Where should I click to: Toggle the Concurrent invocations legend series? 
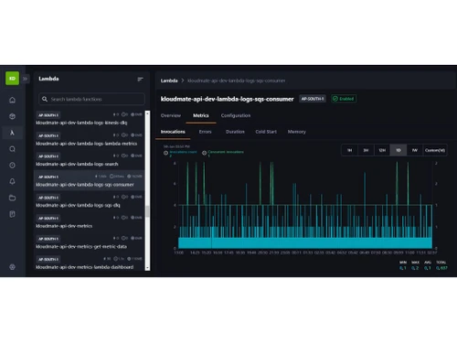[223, 153]
